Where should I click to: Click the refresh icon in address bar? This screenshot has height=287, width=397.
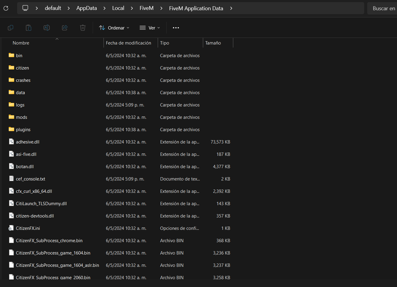(6, 8)
